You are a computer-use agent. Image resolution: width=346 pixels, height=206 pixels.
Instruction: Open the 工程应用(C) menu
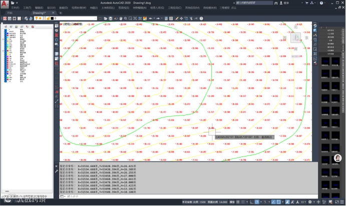[175, 7]
